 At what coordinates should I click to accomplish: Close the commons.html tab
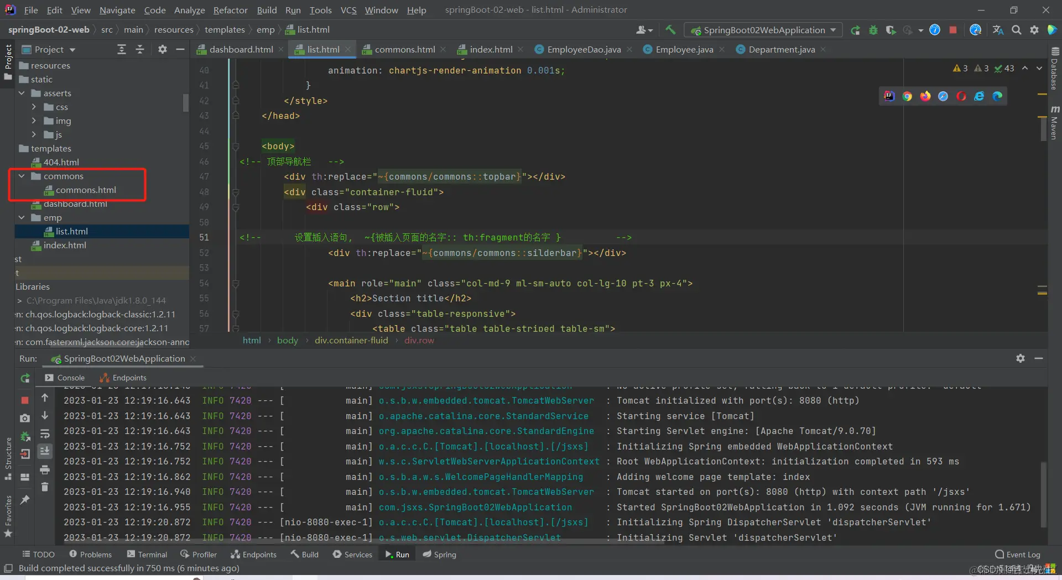443,50
